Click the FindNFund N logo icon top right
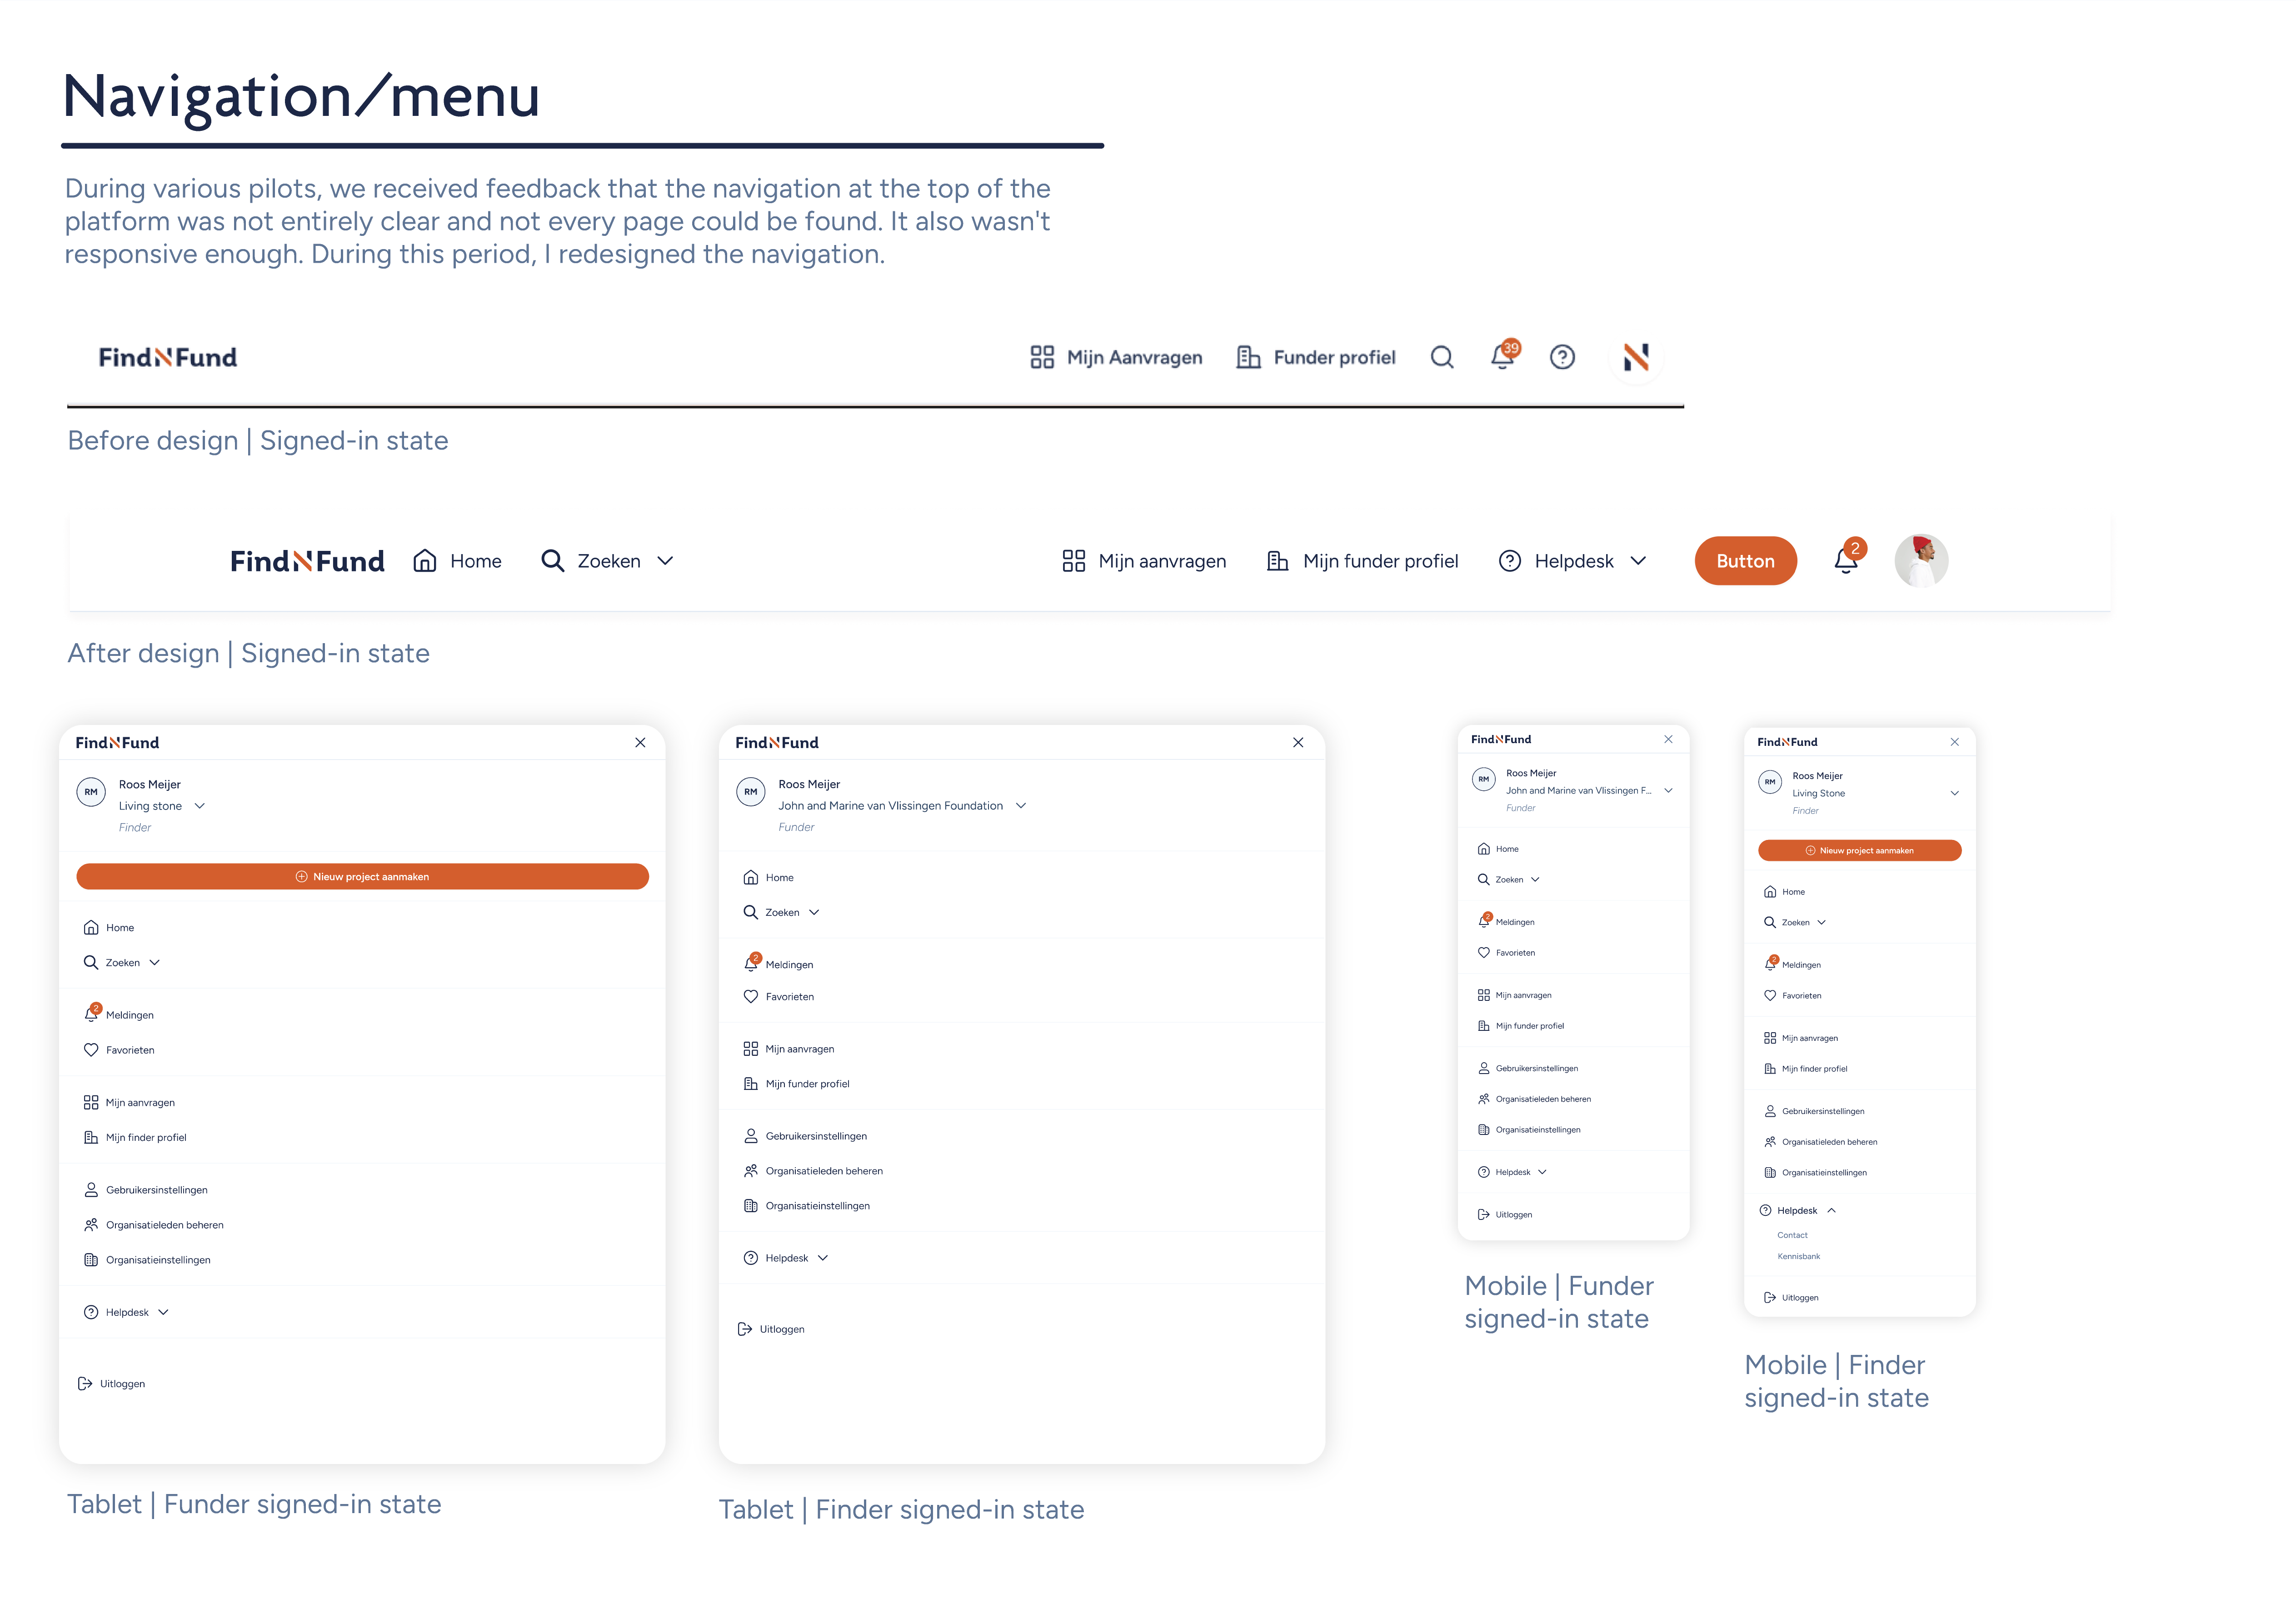The height and width of the screenshot is (1624, 2296). pyautogui.click(x=1636, y=357)
